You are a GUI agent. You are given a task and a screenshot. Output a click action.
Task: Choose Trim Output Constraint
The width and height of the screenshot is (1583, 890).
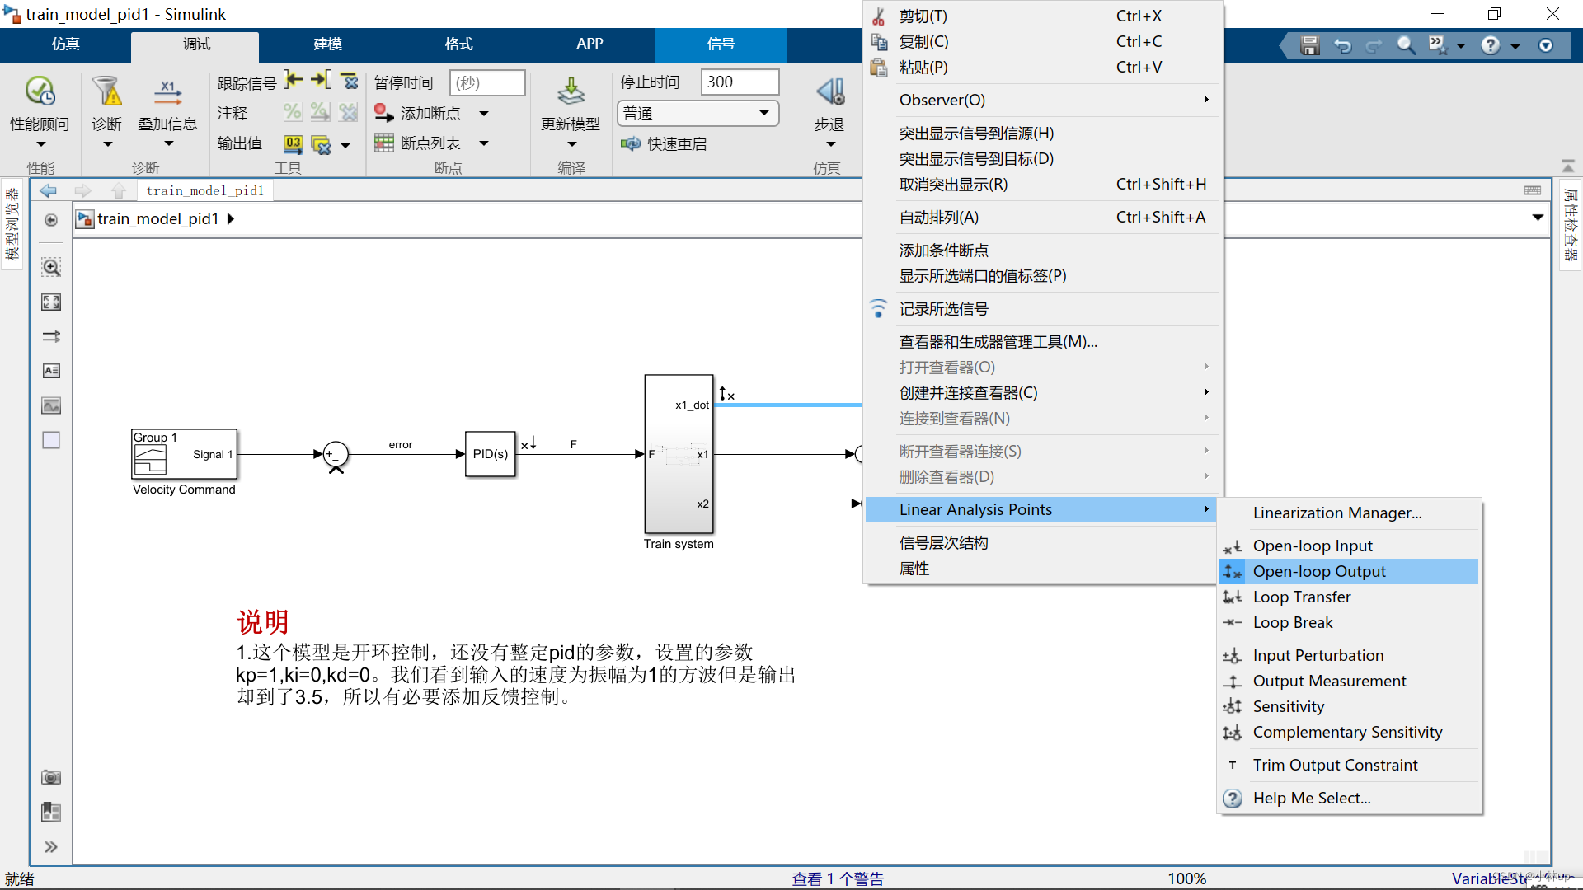coord(1348,765)
